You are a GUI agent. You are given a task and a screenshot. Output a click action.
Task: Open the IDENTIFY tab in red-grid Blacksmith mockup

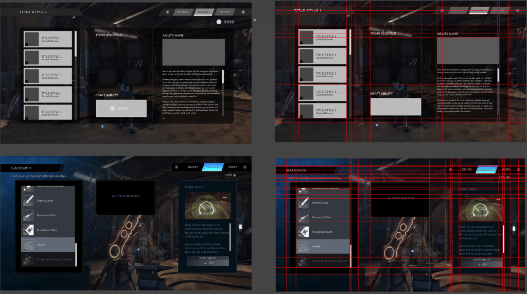[x=467, y=169]
